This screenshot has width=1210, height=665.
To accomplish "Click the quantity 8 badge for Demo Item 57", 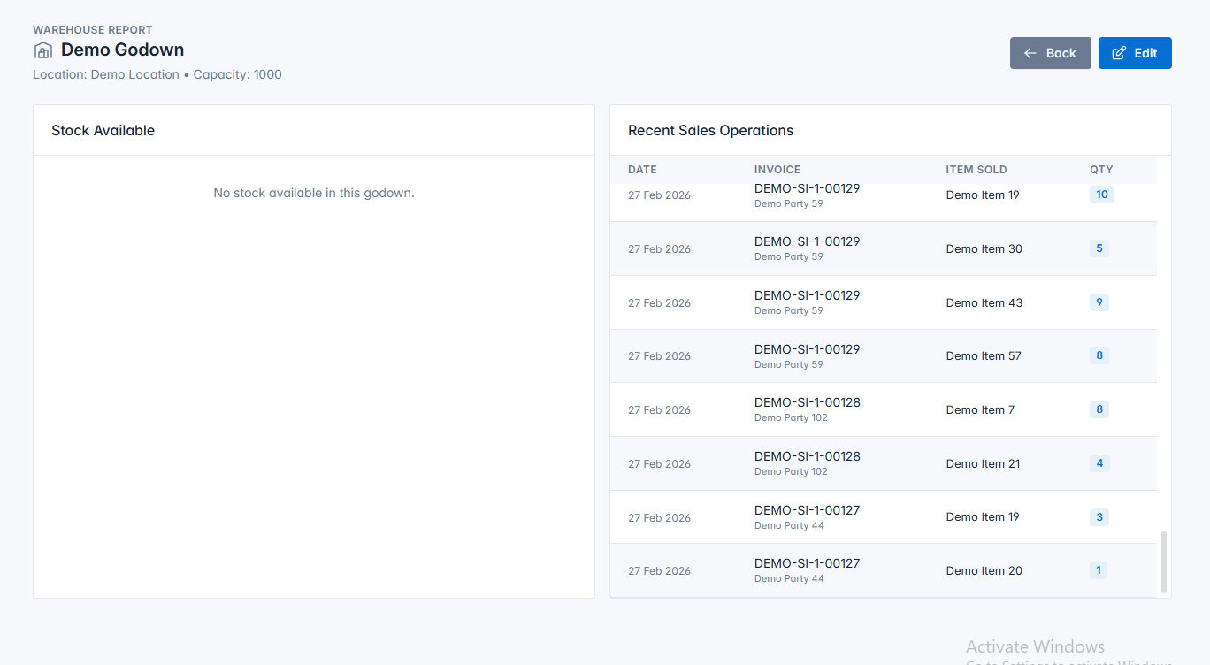I will pyautogui.click(x=1099, y=355).
